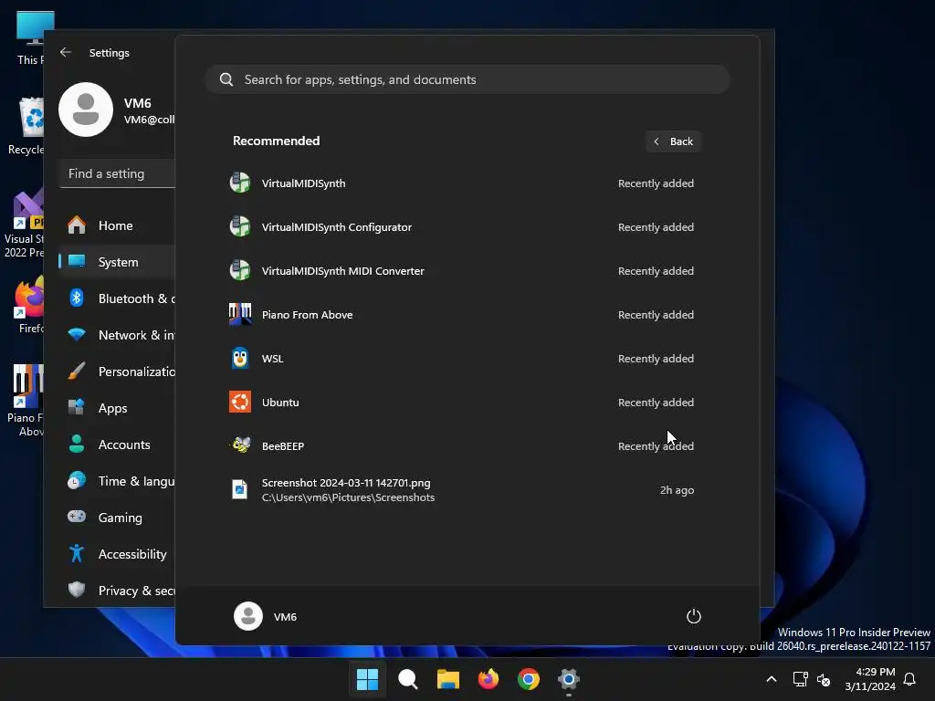The width and height of the screenshot is (935, 701).
Task: Open taskbar Search magnifier
Action: (408, 679)
